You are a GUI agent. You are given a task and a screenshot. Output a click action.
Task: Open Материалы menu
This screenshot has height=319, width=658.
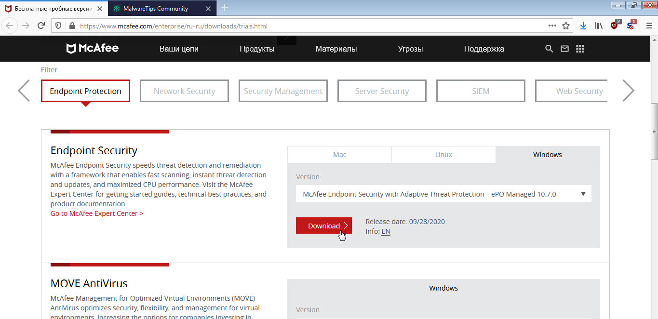pos(336,49)
